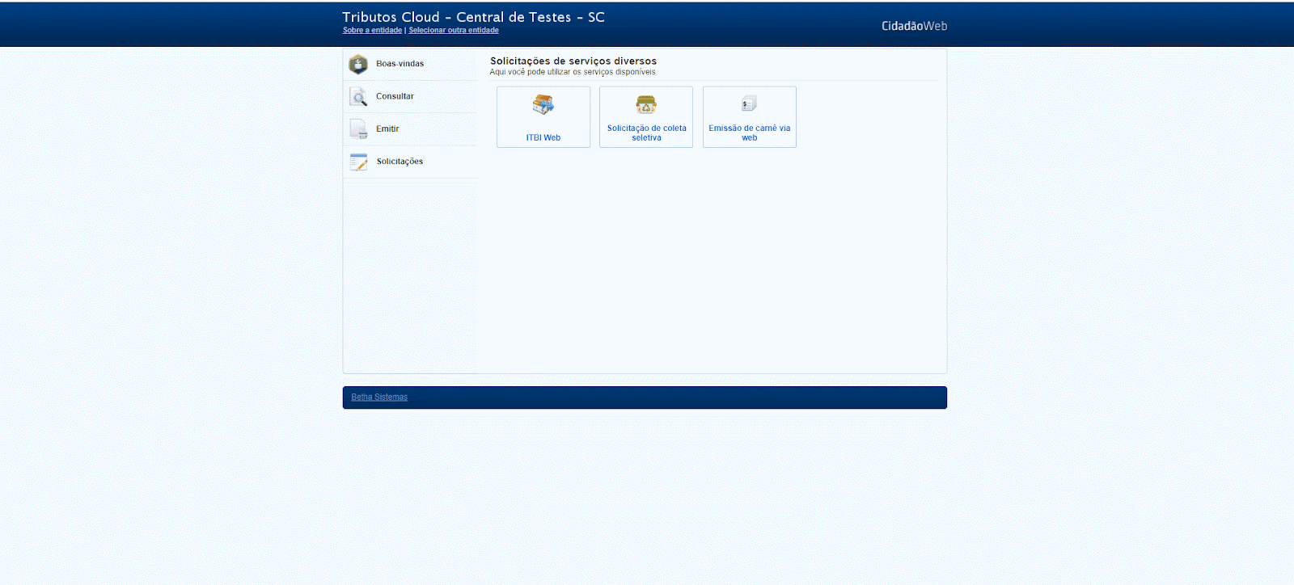Click the Solicitações notepad pencil icon
This screenshot has width=1294, height=585.
(358, 162)
